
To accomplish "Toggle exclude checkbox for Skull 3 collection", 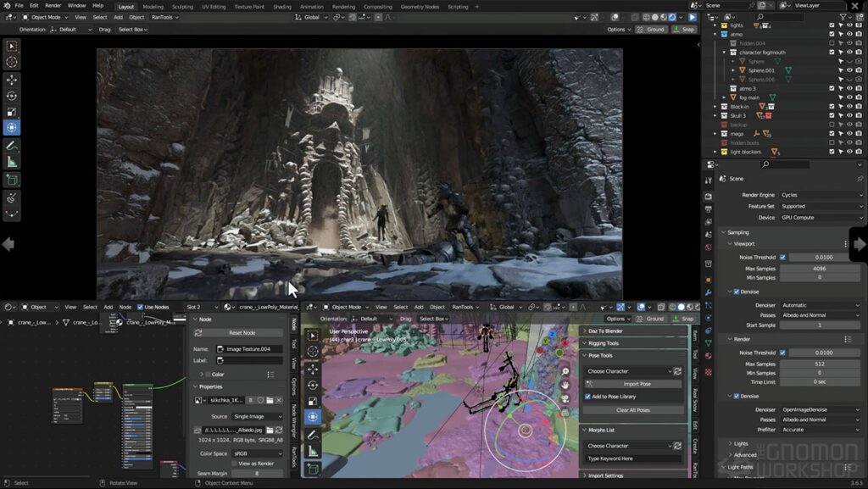I will click(832, 115).
